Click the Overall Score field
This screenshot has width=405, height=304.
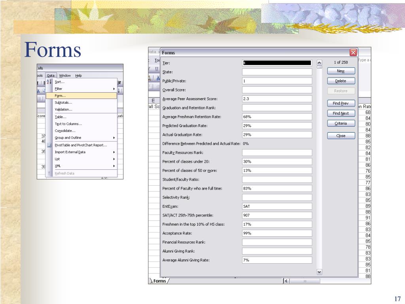click(x=277, y=90)
